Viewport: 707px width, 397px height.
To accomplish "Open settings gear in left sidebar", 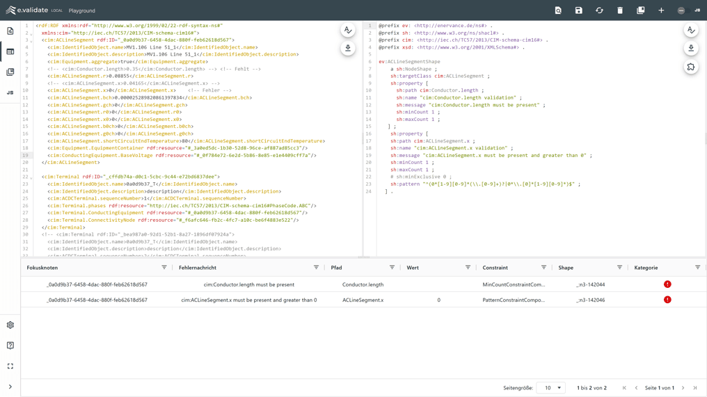I will (10, 325).
